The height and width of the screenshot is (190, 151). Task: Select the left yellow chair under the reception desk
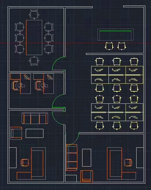109,46
